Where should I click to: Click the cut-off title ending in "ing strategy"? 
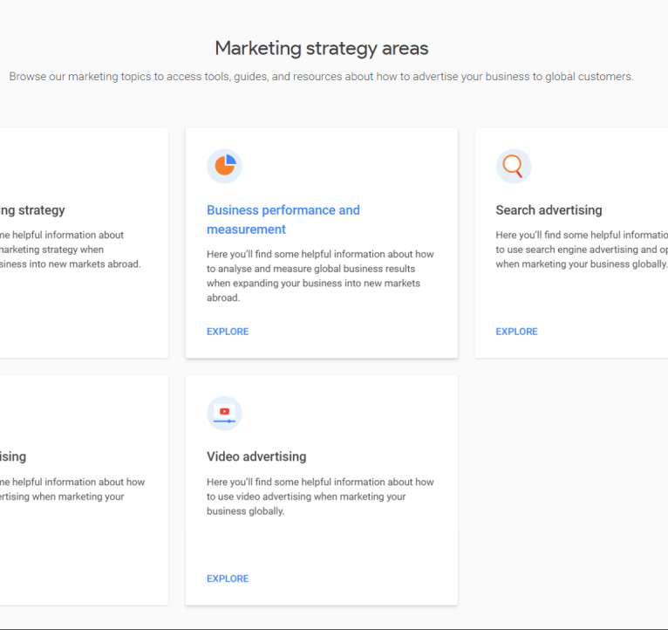[32, 210]
